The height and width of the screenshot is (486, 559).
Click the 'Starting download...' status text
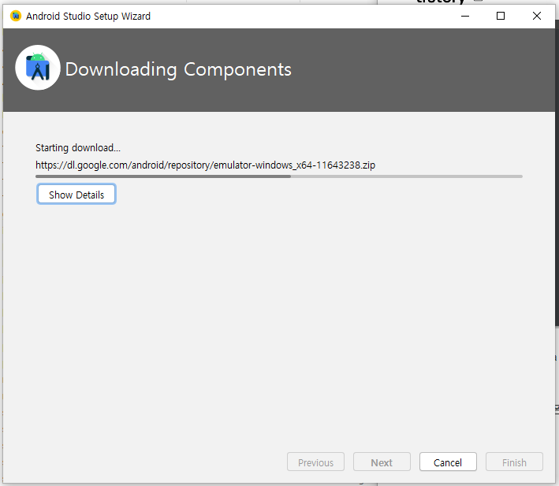point(78,148)
